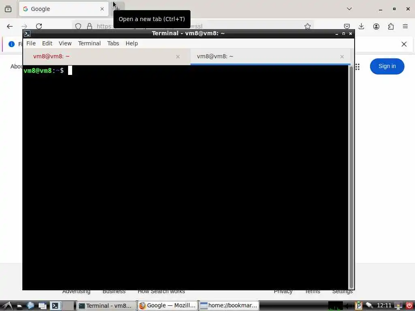This screenshot has width=415, height=311.
Task: List all Firefox tabs dropdown arrow
Action: click(x=349, y=9)
